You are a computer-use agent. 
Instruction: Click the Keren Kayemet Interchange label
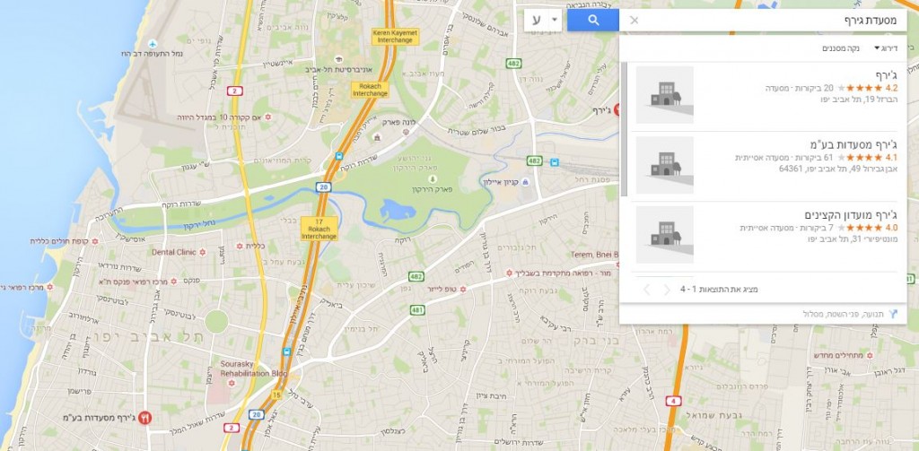[x=396, y=37]
